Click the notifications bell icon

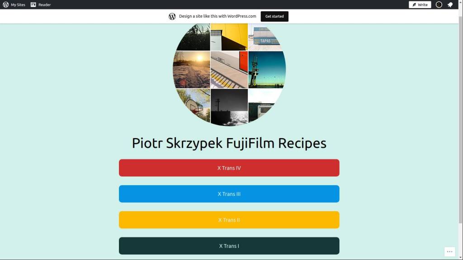pos(450,5)
